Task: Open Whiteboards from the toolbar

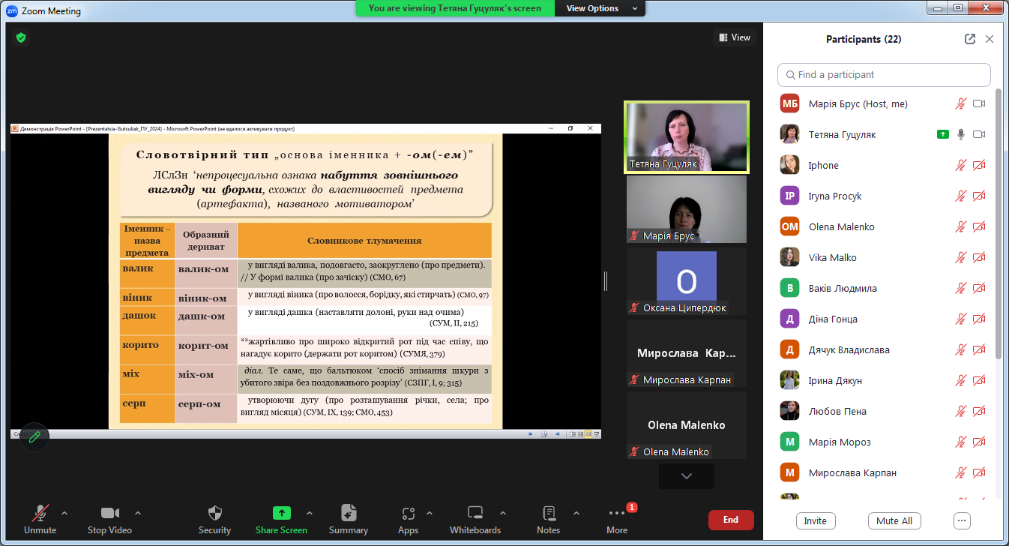Action: tap(475, 513)
